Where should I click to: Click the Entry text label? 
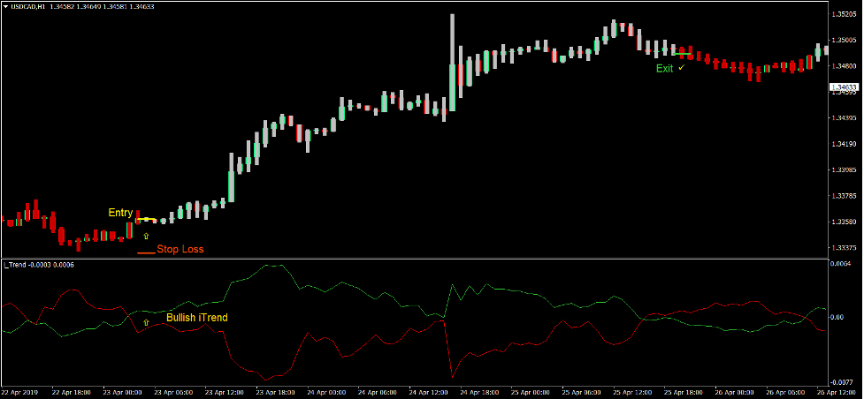point(120,213)
